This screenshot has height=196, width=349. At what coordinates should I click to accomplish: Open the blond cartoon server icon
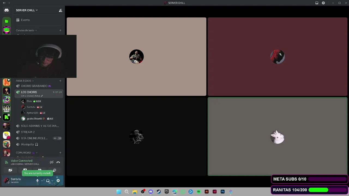pyautogui.click(x=7, y=135)
